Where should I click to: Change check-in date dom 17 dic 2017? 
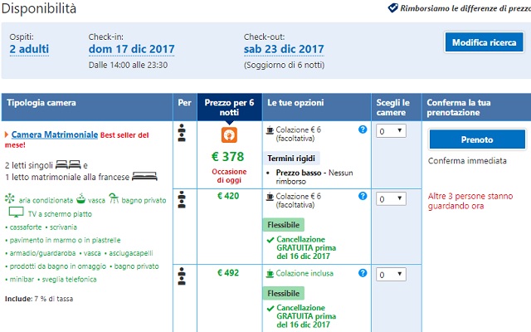click(131, 49)
